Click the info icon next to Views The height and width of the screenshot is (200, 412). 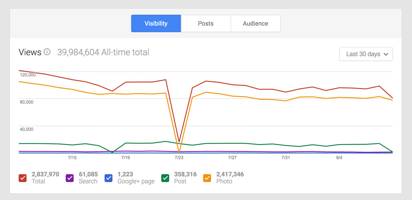click(x=47, y=52)
